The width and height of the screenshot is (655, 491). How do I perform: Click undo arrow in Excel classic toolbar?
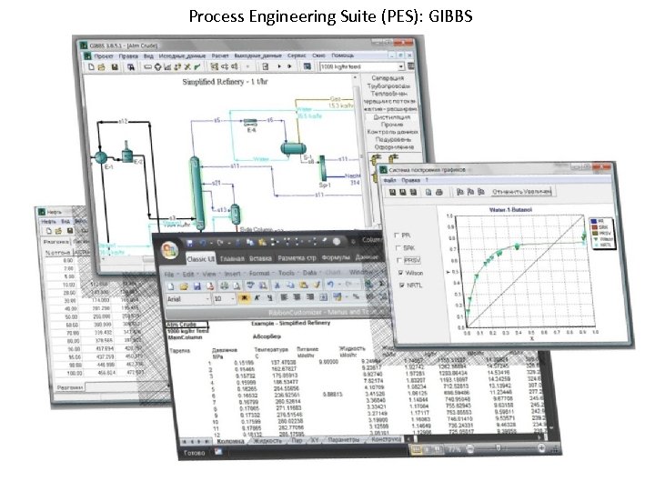coord(330,285)
